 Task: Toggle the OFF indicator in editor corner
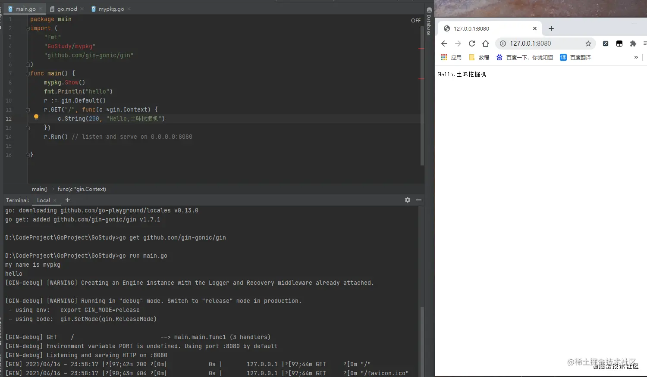tap(416, 20)
